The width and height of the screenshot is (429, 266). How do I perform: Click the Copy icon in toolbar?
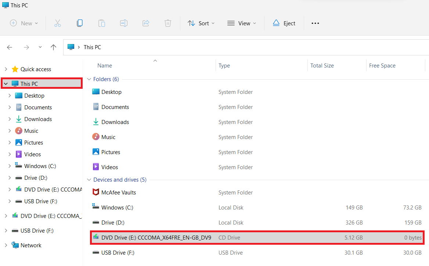coord(79,23)
